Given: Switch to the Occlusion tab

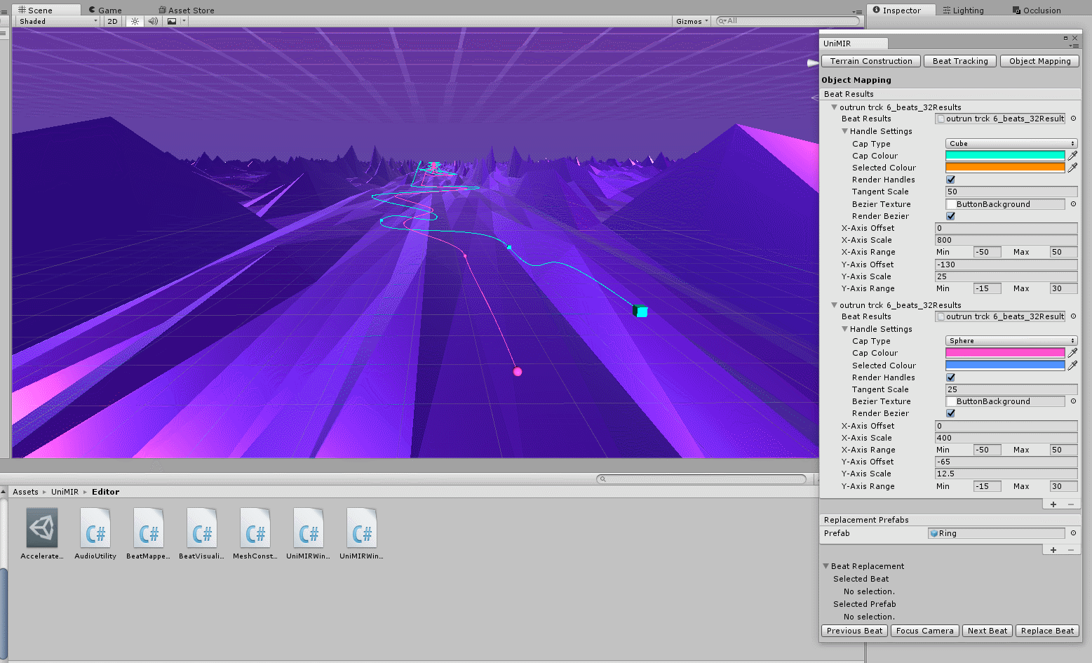Looking at the screenshot, I should pos(1037,10).
